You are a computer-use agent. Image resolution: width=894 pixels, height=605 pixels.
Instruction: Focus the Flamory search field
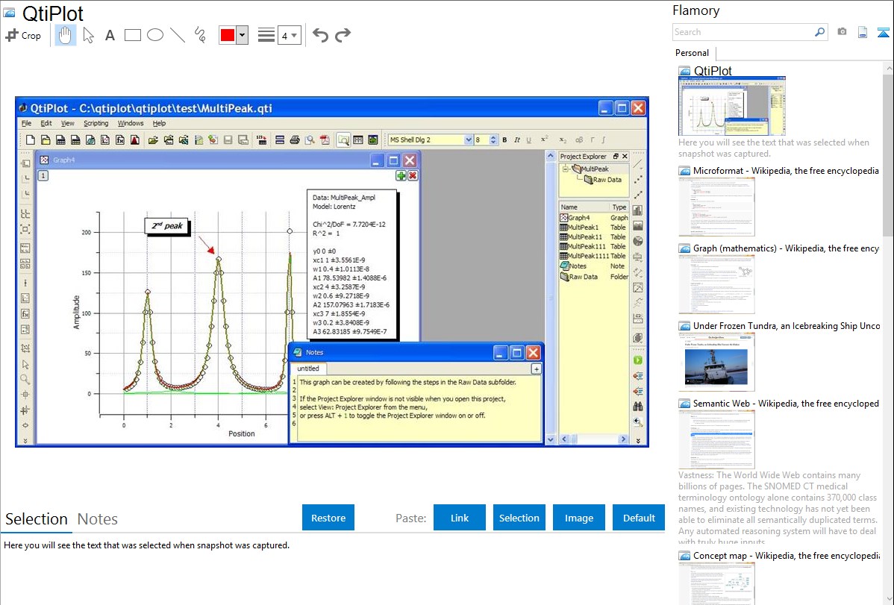tap(743, 32)
